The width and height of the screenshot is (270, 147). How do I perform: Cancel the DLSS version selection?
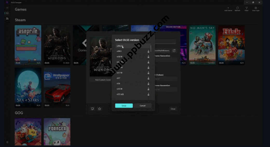143,106
